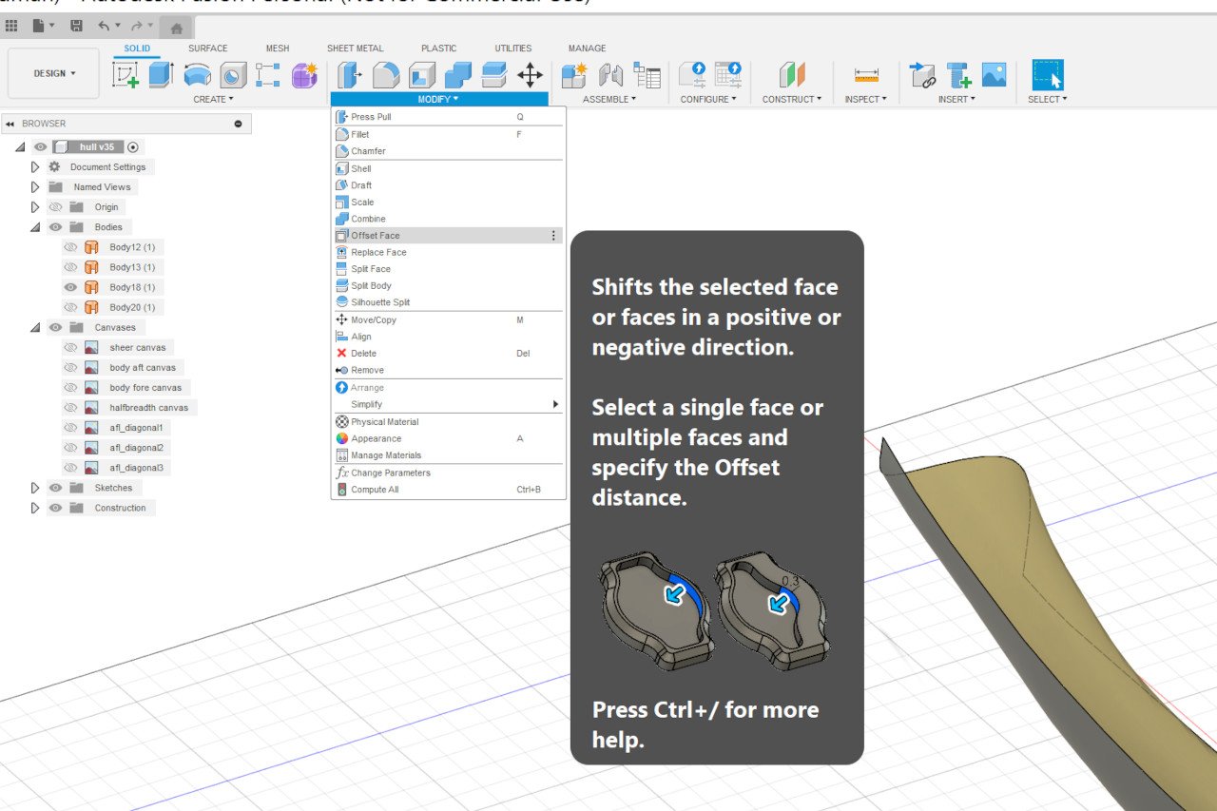This screenshot has width=1217, height=811.
Task: Switch to the MESH tab
Action: point(278,48)
